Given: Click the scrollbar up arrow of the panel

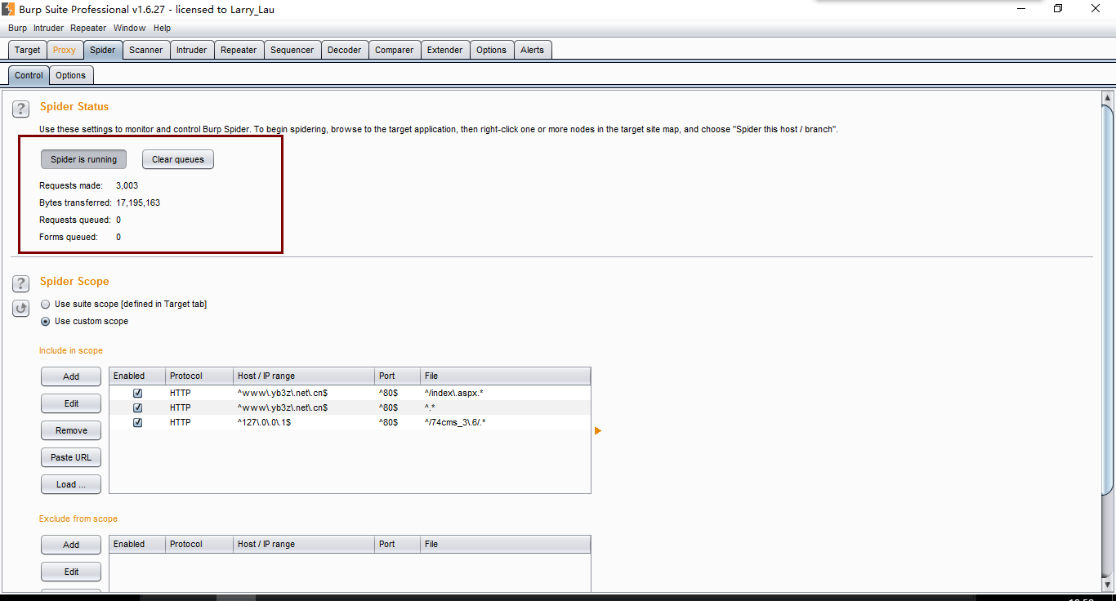Looking at the screenshot, I should pos(1108,97).
